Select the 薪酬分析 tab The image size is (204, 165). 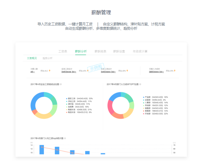click(x=81, y=52)
